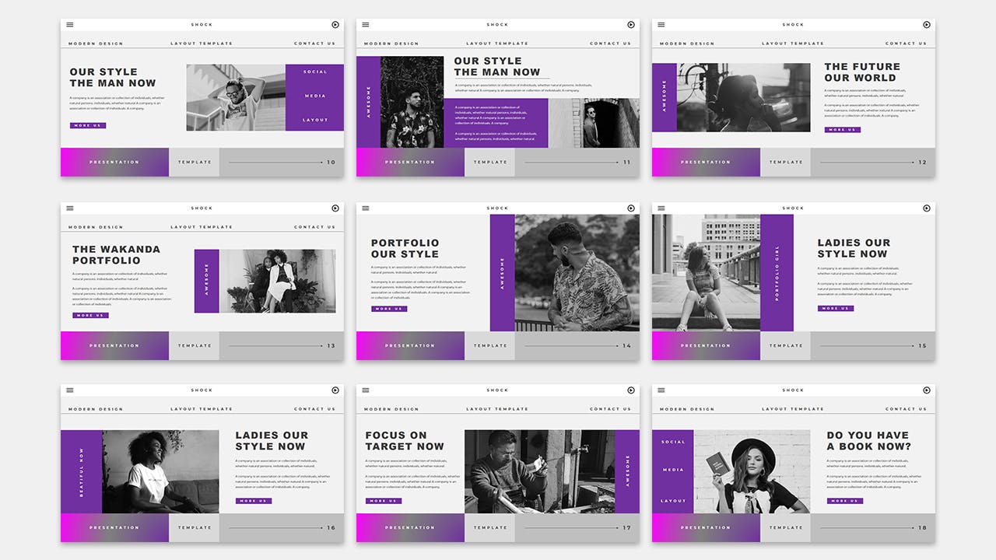Open Modern Design in slide 16 navigation

pyautogui.click(x=96, y=409)
